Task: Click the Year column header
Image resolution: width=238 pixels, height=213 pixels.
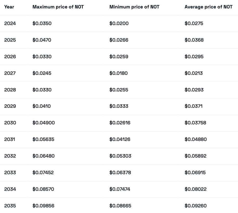Action: (9, 7)
